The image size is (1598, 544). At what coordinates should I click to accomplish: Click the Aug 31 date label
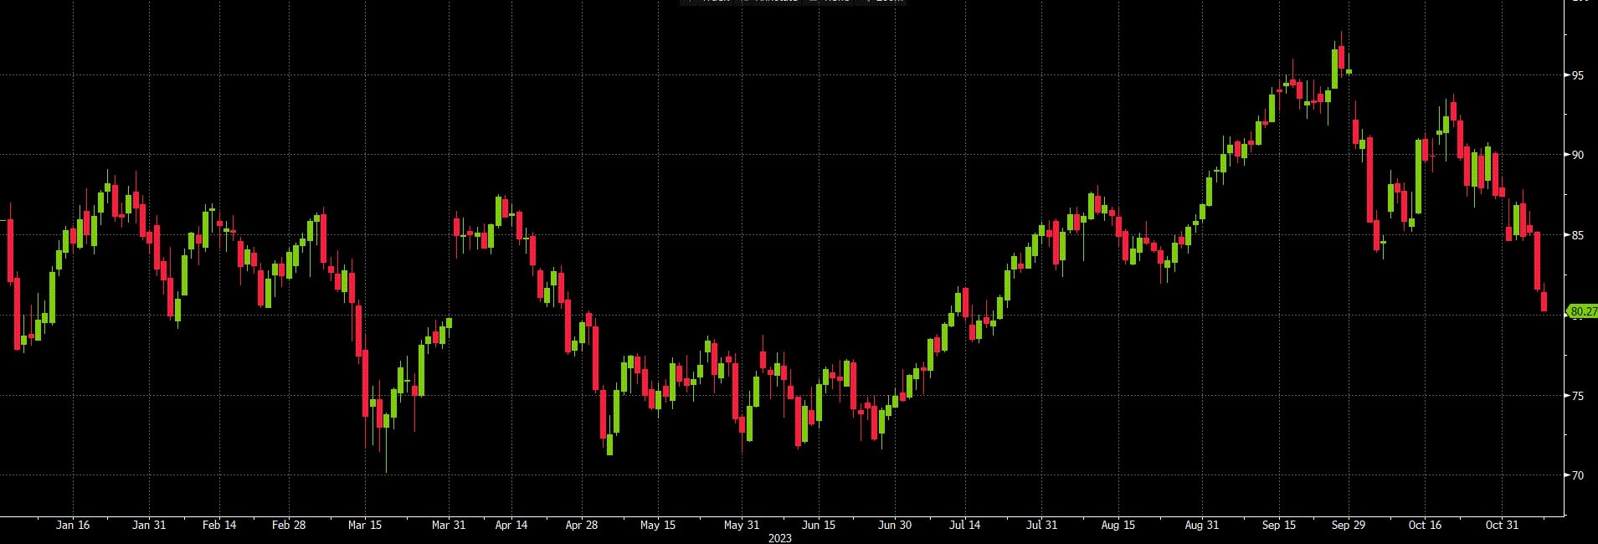[x=1202, y=525]
